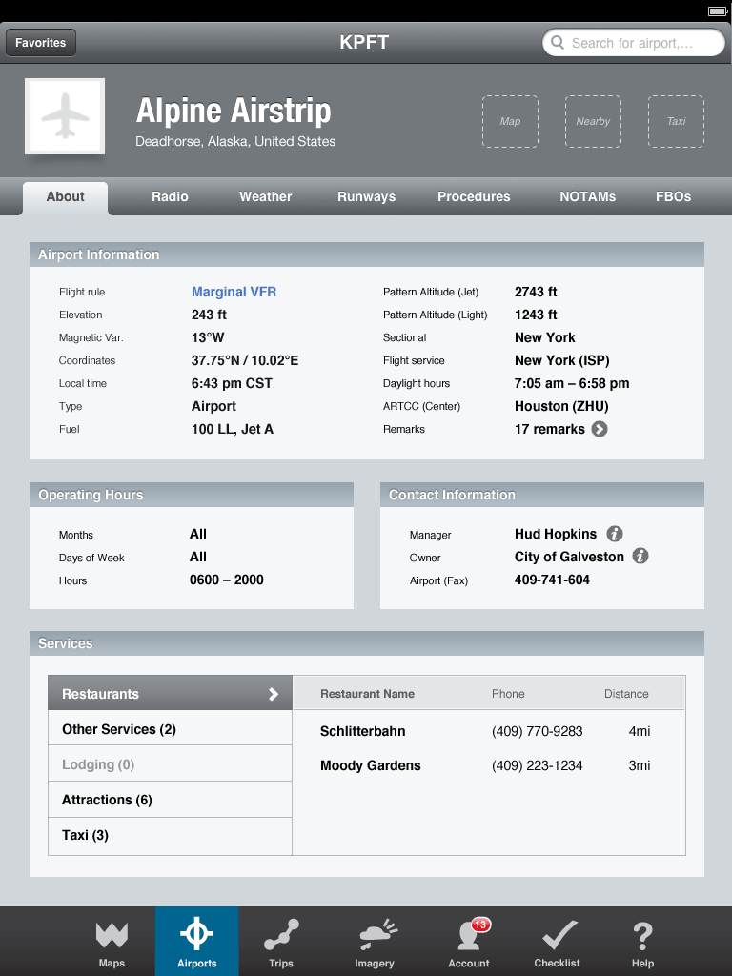This screenshot has width=732, height=976.
Task: Focus the Search for airport field
Action: (x=634, y=43)
